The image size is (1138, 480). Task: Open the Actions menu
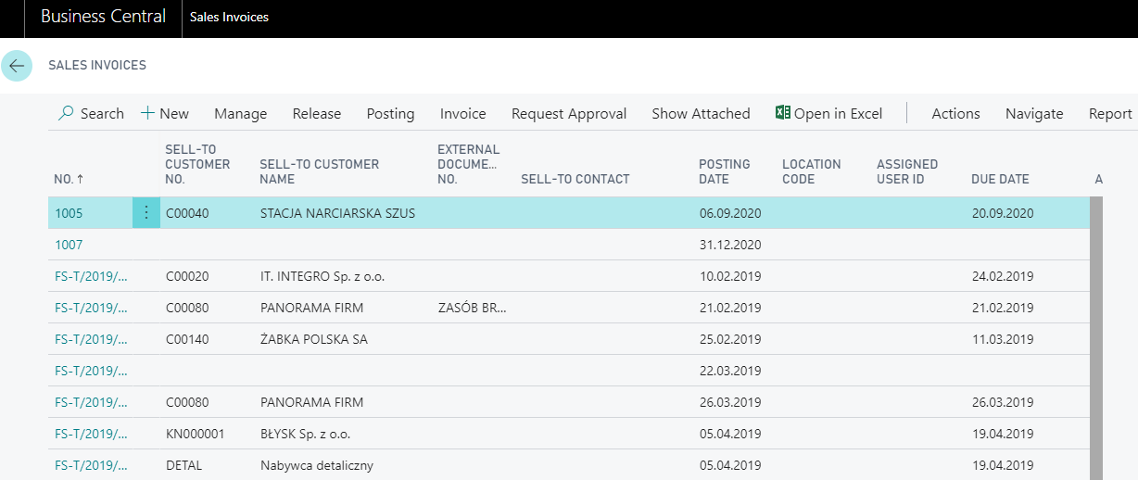coord(955,114)
